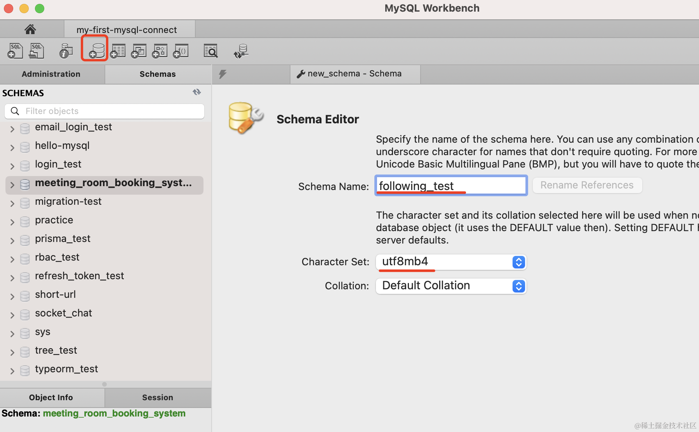Click the Filter objects search field

click(x=104, y=111)
